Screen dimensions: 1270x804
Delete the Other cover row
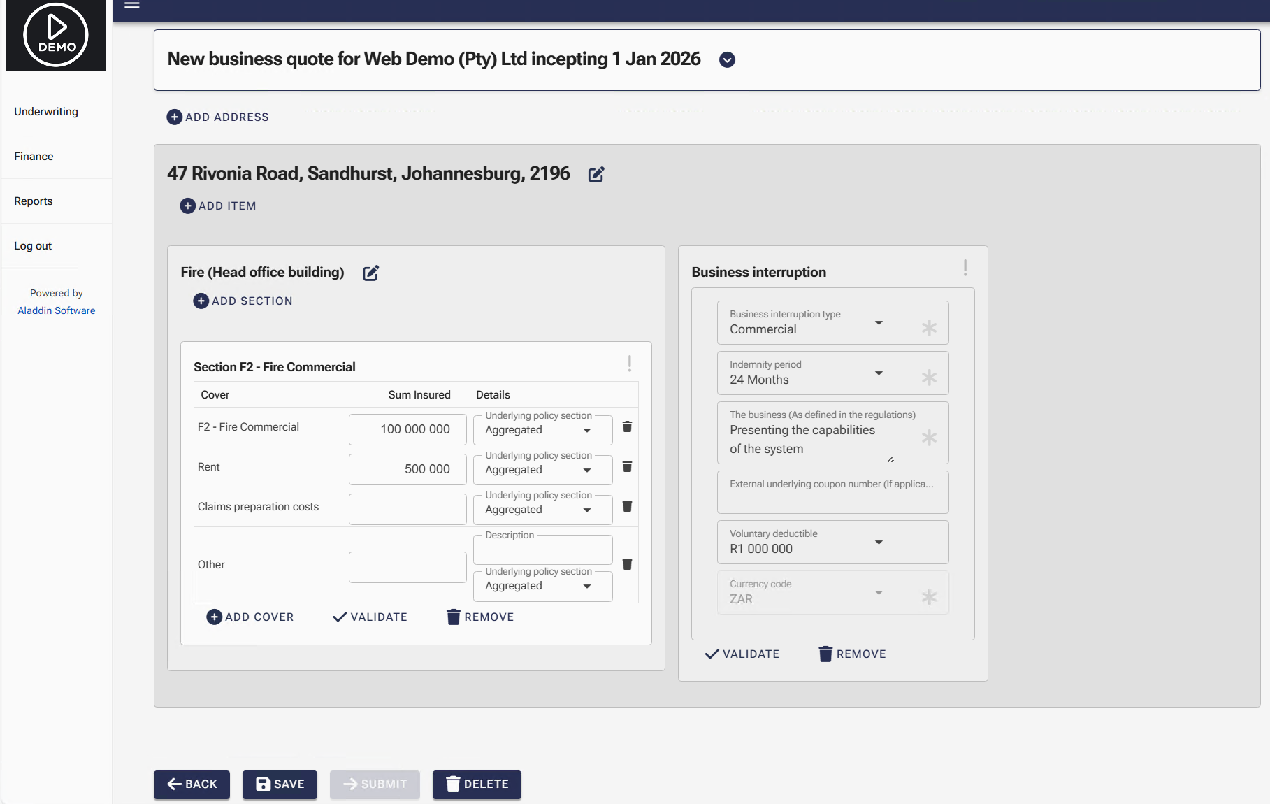point(626,563)
